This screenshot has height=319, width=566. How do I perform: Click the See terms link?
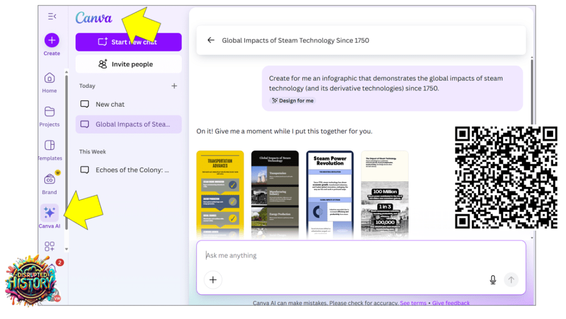(x=413, y=303)
